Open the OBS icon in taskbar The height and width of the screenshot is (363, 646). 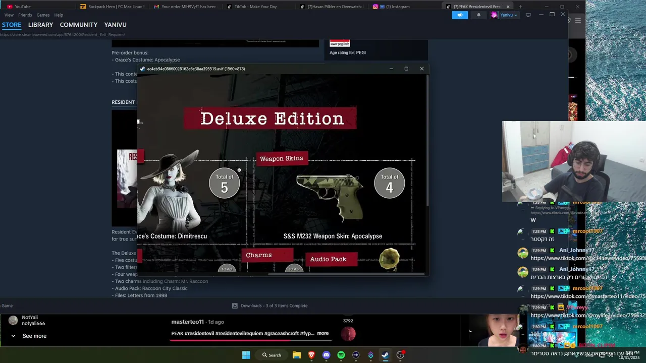click(x=400, y=355)
